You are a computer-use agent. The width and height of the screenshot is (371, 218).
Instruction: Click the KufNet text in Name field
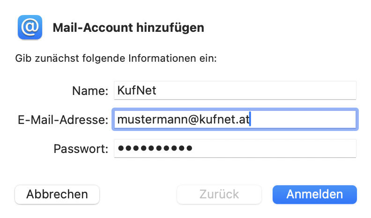[137, 90]
